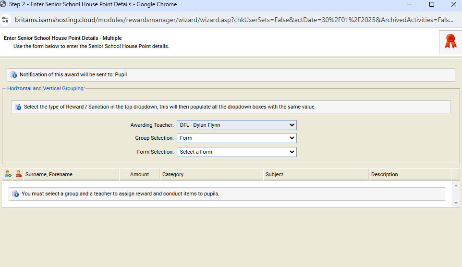Click the scrollbar up arrow in pupil list
The height and width of the screenshot is (267, 462).
456,185
